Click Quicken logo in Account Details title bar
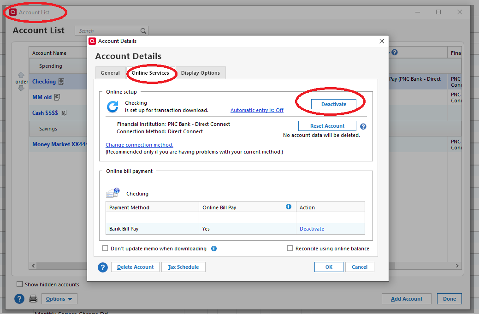The image size is (479, 314). (x=92, y=41)
